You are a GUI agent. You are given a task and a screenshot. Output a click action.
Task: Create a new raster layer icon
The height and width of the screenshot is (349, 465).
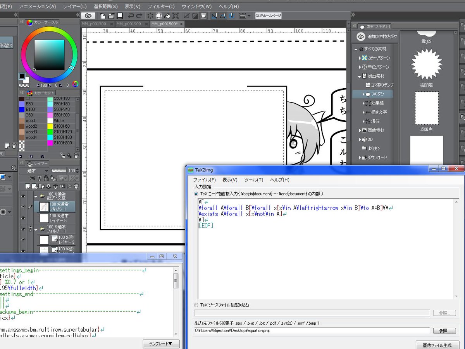(x=28, y=186)
